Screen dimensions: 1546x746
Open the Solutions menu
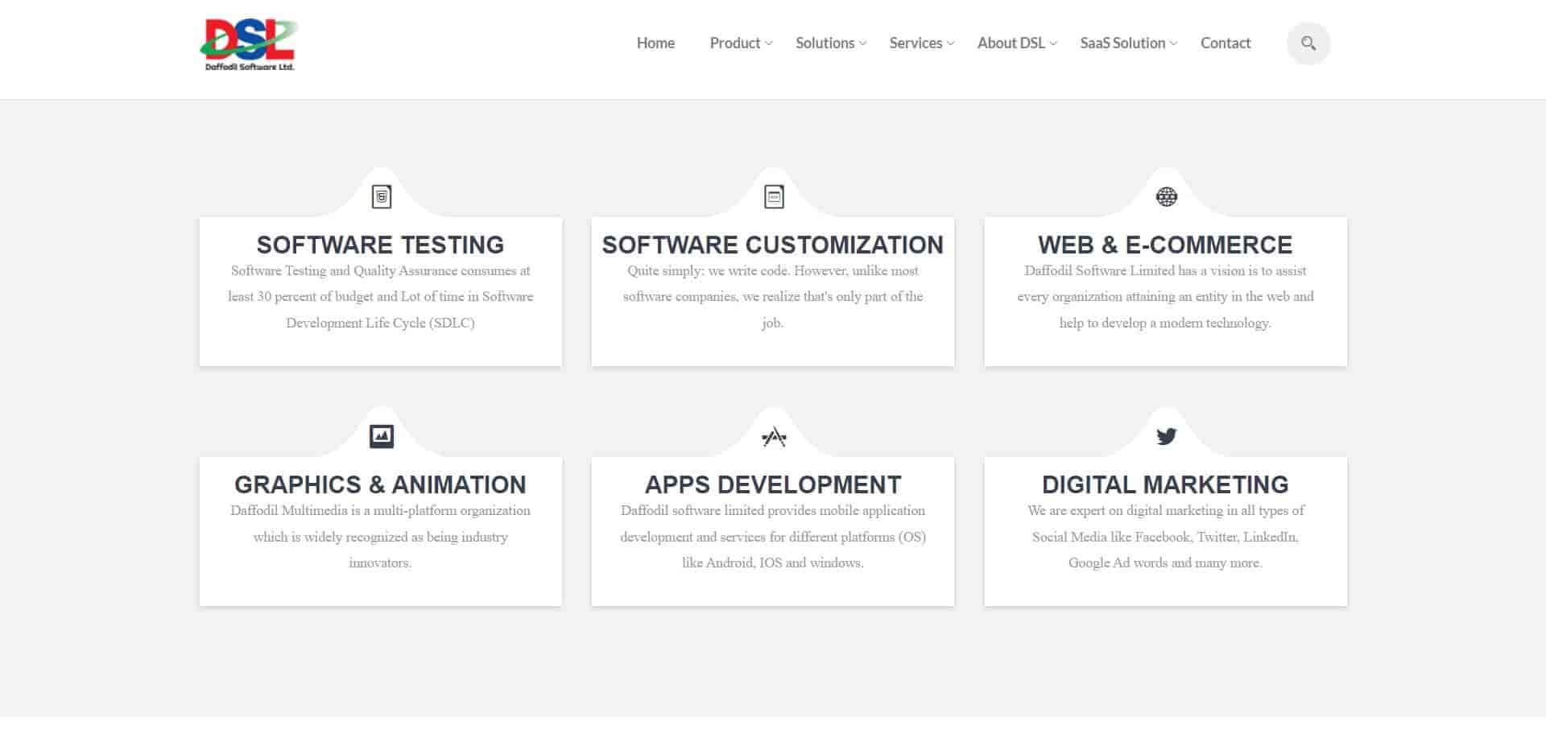point(825,43)
